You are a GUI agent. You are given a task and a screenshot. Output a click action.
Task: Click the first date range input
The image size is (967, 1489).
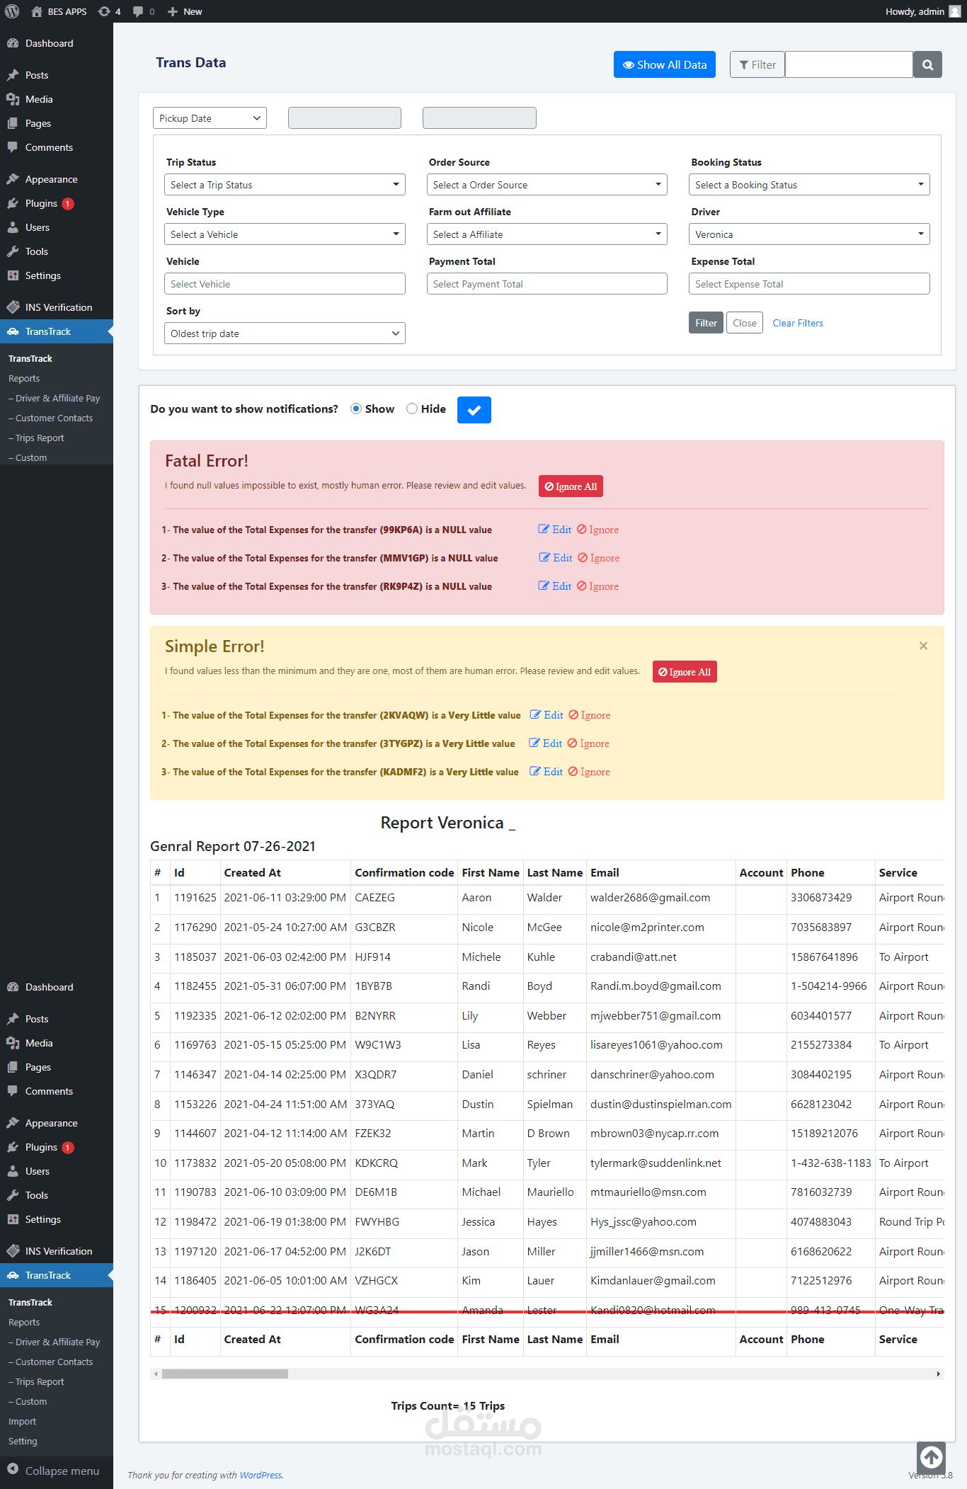(345, 118)
